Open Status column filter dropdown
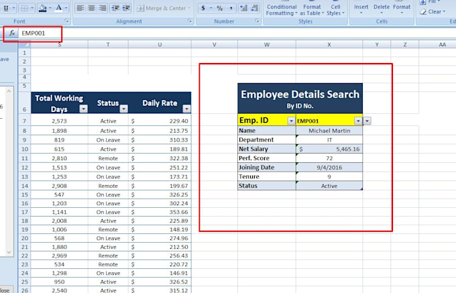The width and height of the screenshot is (456, 293). [123, 109]
